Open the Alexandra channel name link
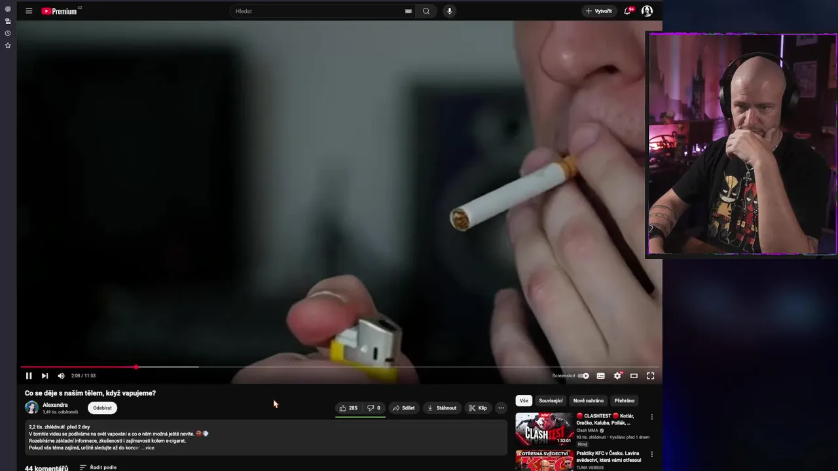Viewport: 838px width, 471px height. click(x=55, y=405)
